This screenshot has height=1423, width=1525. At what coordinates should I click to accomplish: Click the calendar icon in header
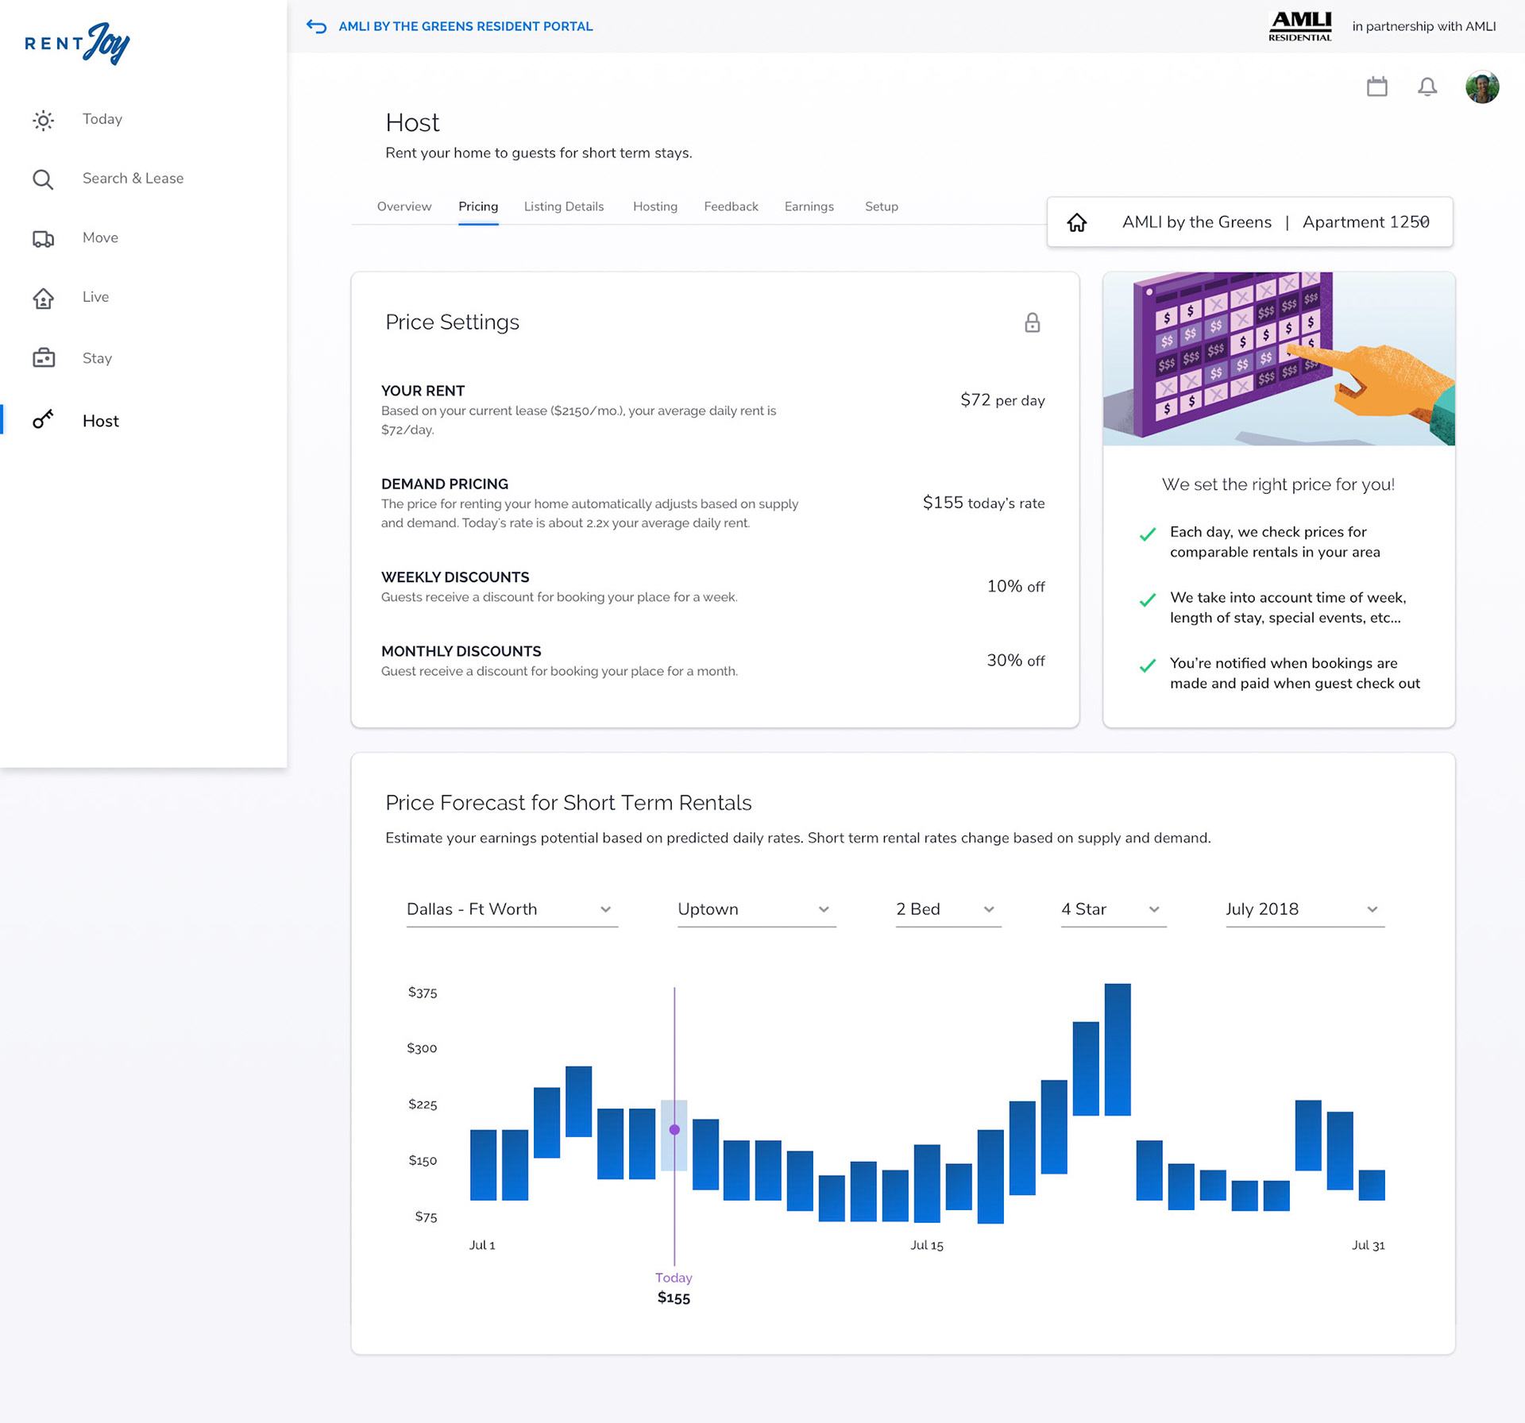(1376, 87)
